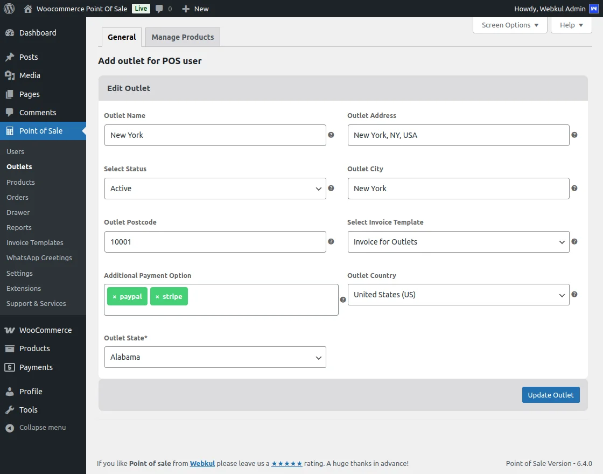Open Invoice Templates in the sidebar

tap(35, 242)
